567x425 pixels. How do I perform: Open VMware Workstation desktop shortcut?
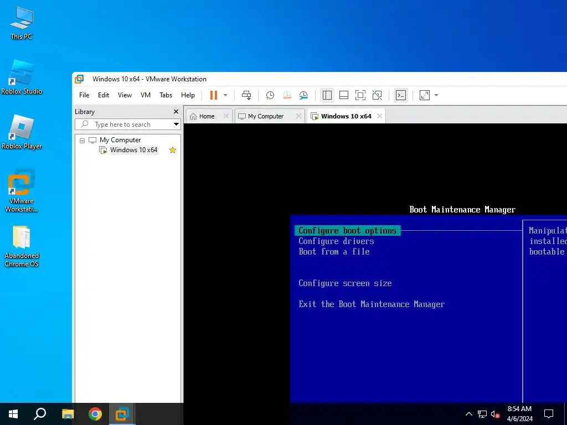tap(22, 191)
